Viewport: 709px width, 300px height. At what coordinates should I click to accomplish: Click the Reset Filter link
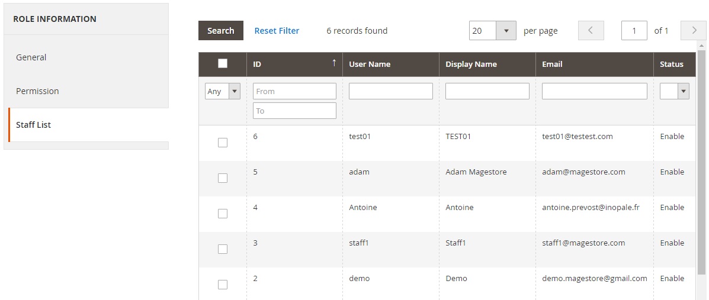pyautogui.click(x=277, y=31)
